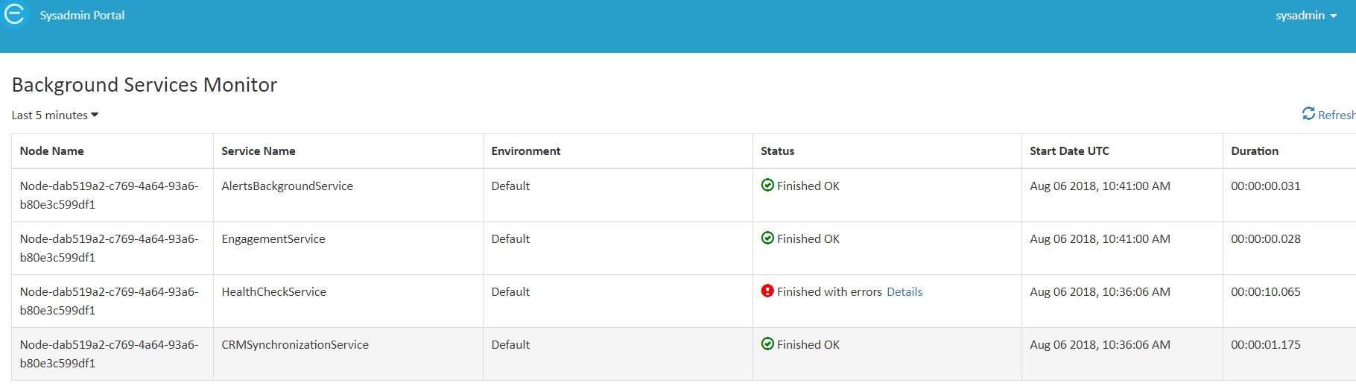Click the Sysadmin Portal logo icon
This screenshot has height=386, width=1356.
(14, 14)
